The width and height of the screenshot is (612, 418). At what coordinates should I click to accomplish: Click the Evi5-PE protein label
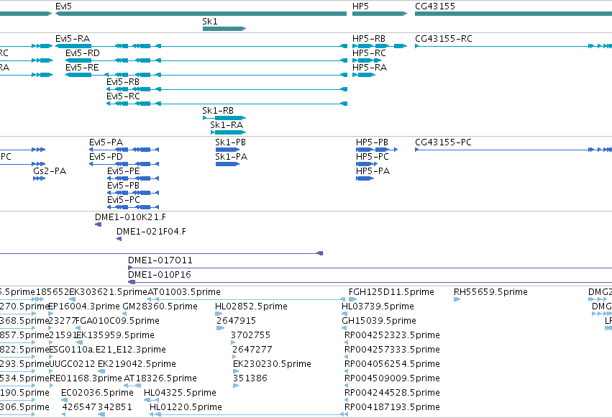[124, 171]
